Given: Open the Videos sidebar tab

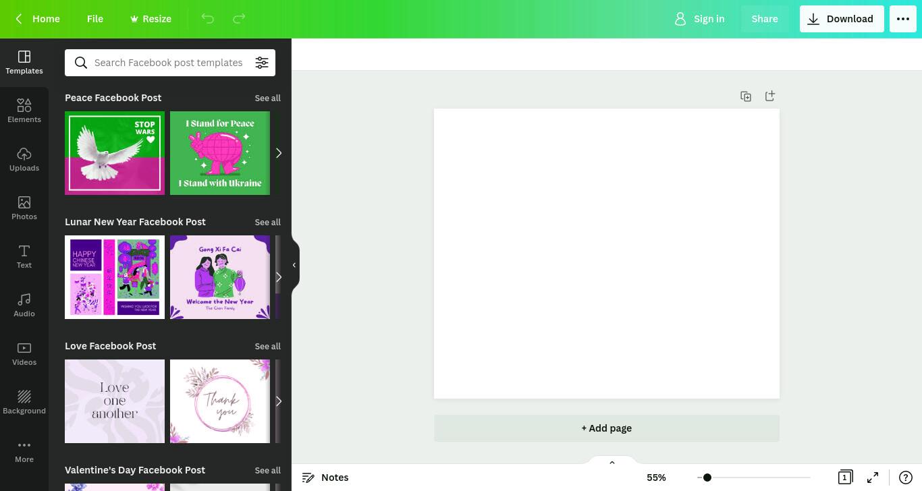Looking at the screenshot, I should click(x=24, y=354).
